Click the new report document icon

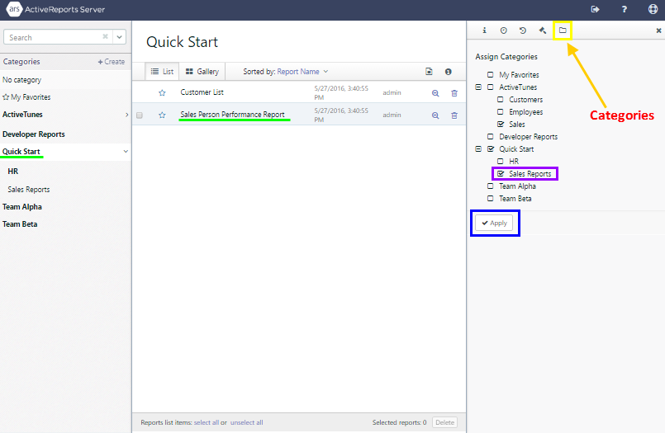(x=429, y=72)
